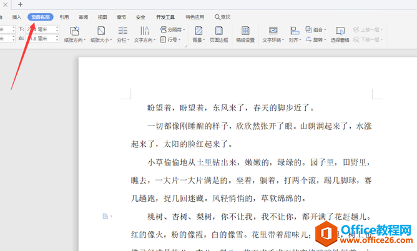The image size is (417, 251).
Task: Open the paste options icon beside text
Action: (107, 217)
